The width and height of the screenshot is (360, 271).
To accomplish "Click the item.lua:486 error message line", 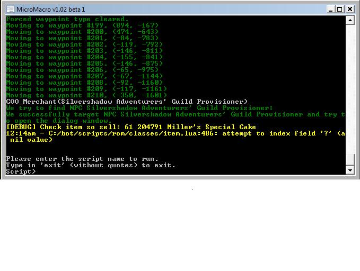I will coord(175,133).
